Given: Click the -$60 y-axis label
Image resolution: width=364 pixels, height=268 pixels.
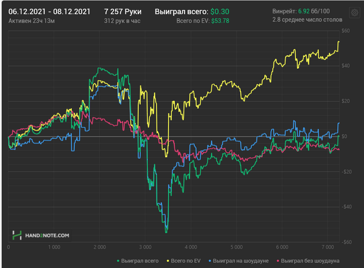Looking at the screenshot, I should pos(347,242).
